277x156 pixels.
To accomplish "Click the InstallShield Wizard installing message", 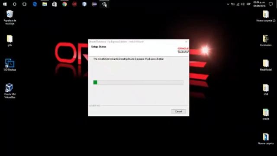I will [x=129, y=59].
